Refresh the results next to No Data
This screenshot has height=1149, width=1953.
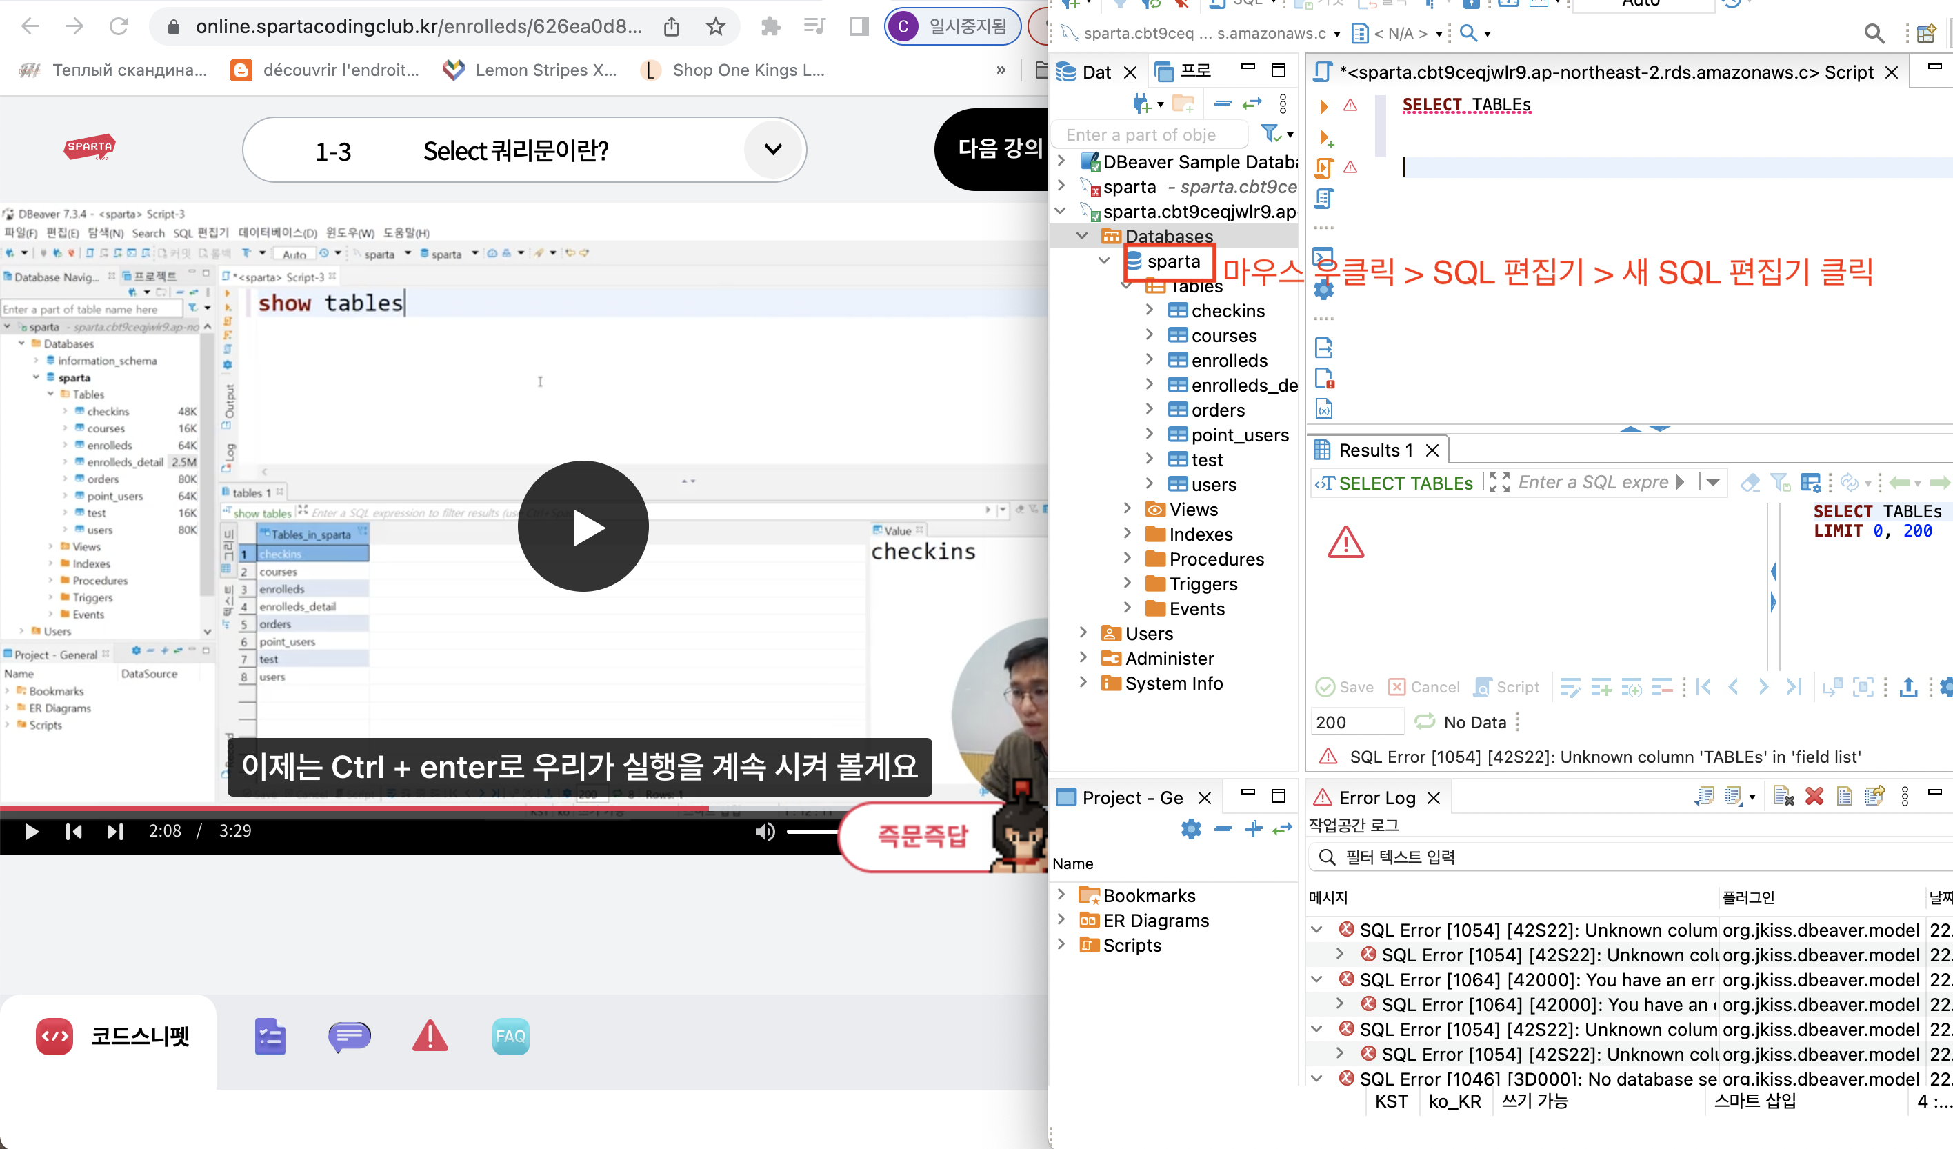pyautogui.click(x=1425, y=722)
